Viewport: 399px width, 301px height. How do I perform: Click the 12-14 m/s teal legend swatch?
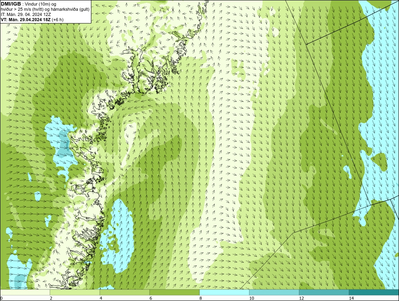324,292
